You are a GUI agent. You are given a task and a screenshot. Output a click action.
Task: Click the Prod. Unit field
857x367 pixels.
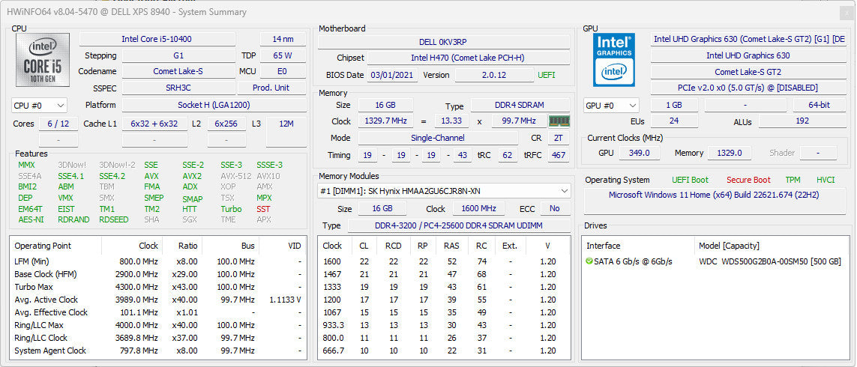click(271, 88)
